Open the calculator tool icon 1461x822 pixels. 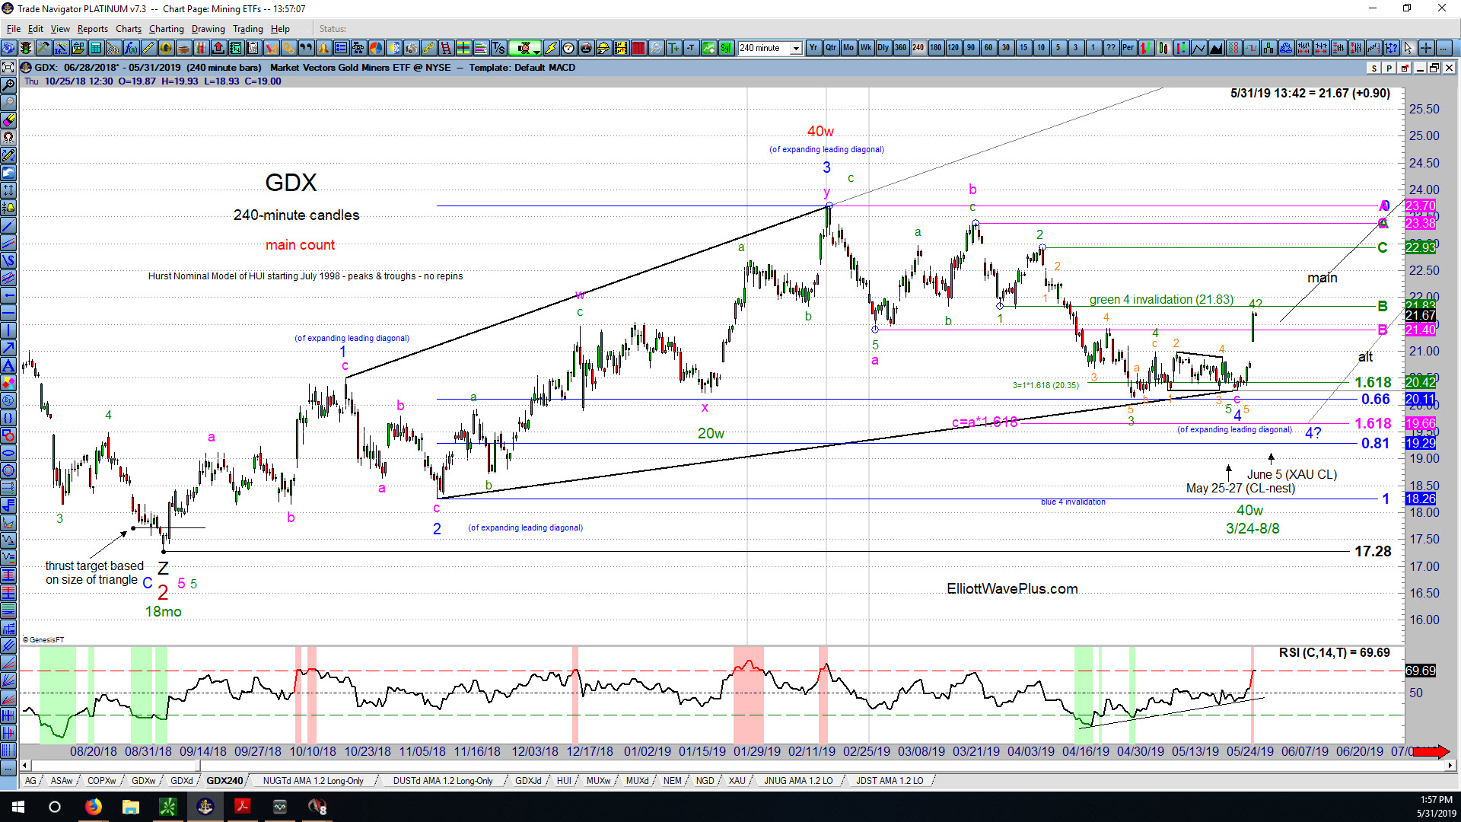pyautogui.click(x=96, y=48)
